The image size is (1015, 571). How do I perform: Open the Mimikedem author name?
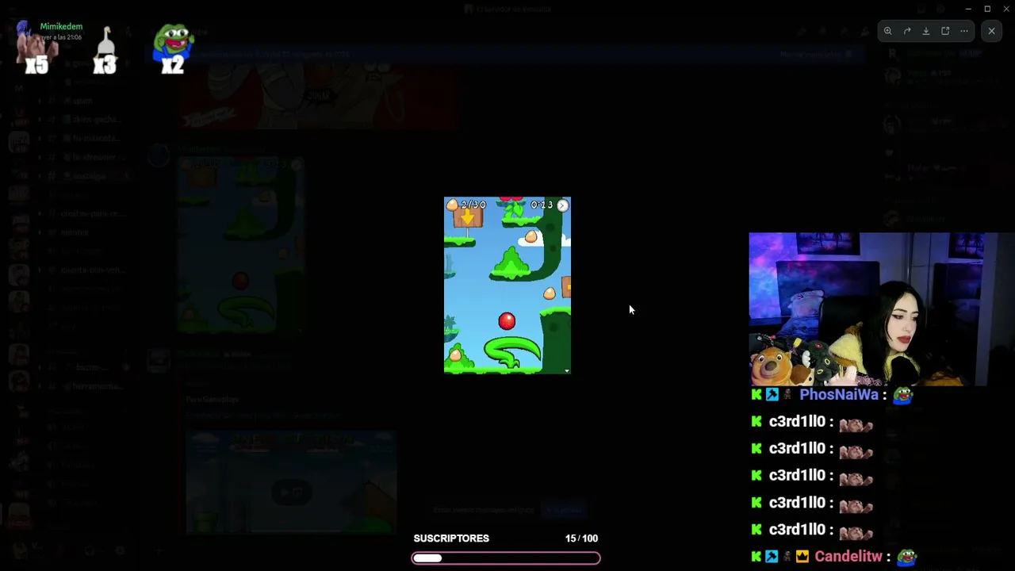(61, 26)
